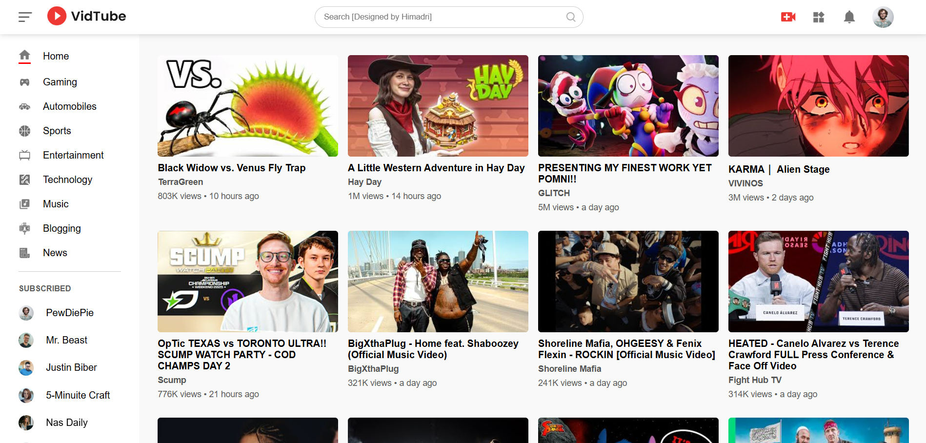Image resolution: width=926 pixels, height=443 pixels.
Task: Click the VidTube logo
Action: 86,16
